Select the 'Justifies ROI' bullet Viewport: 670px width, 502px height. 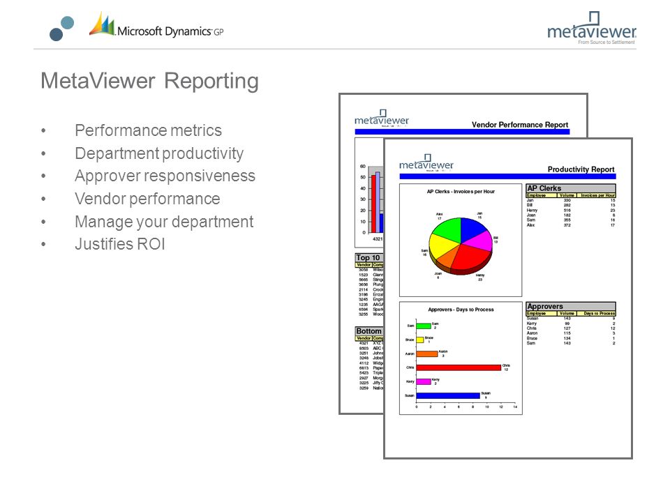[x=119, y=244]
